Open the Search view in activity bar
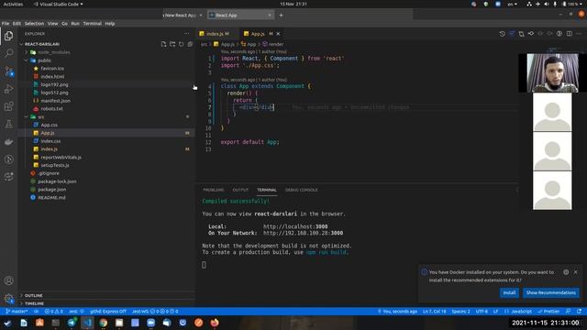Image resolution: width=587 pixels, height=330 pixels. [8, 53]
